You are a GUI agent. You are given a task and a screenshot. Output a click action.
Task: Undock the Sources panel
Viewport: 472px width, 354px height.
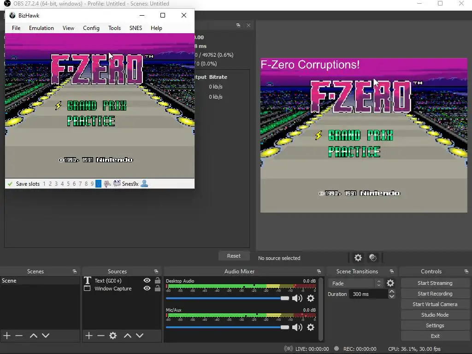pyautogui.click(x=156, y=271)
